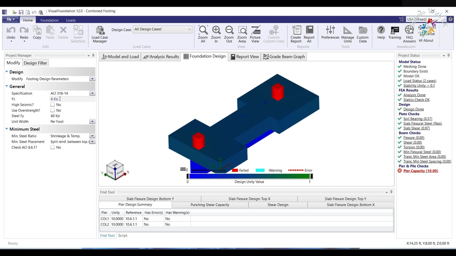456x256 pixels.
Task: Switch to the Script tab
Action: pyautogui.click(x=123, y=235)
